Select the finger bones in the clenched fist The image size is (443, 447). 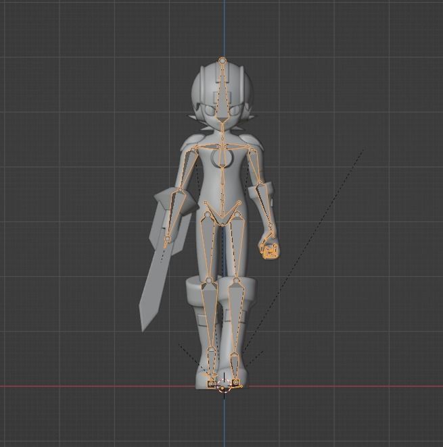269,251
